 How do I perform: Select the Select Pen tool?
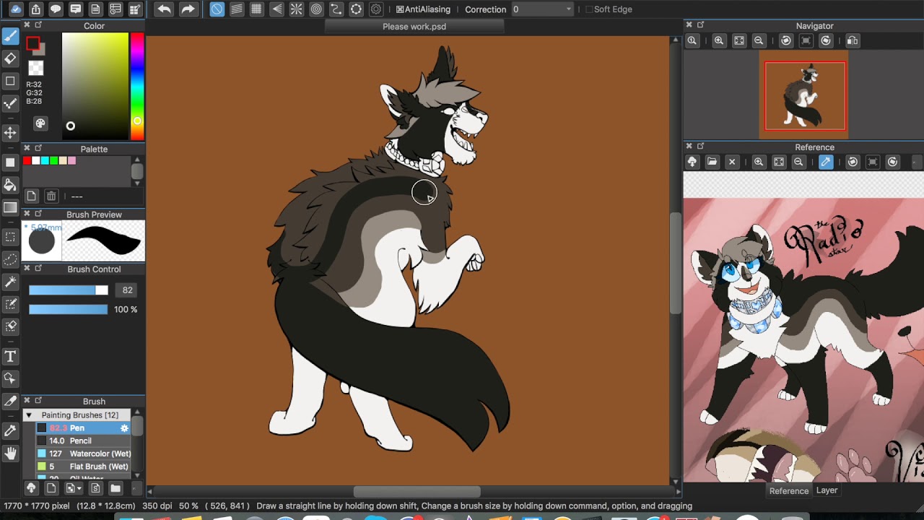click(x=10, y=303)
